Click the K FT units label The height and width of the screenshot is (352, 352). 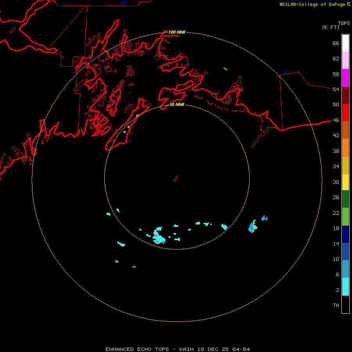click(330, 27)
